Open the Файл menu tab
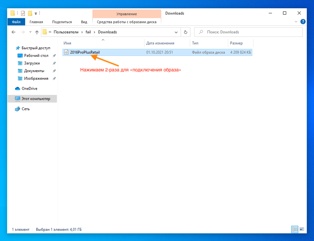 (16, 22)
